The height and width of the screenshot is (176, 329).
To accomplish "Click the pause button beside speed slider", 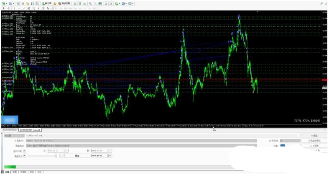I will [61, 156].
